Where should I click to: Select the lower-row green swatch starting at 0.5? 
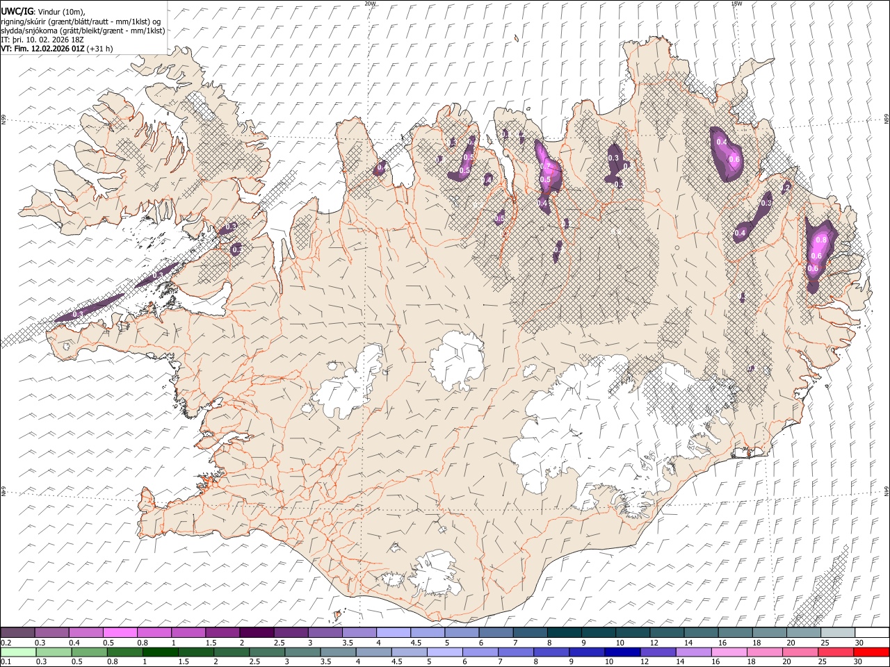tap(89, 652)
